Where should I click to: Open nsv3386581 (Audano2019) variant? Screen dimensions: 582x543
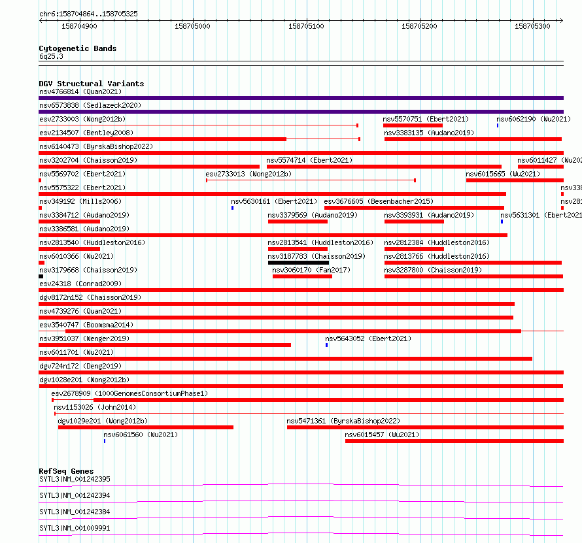273,235
